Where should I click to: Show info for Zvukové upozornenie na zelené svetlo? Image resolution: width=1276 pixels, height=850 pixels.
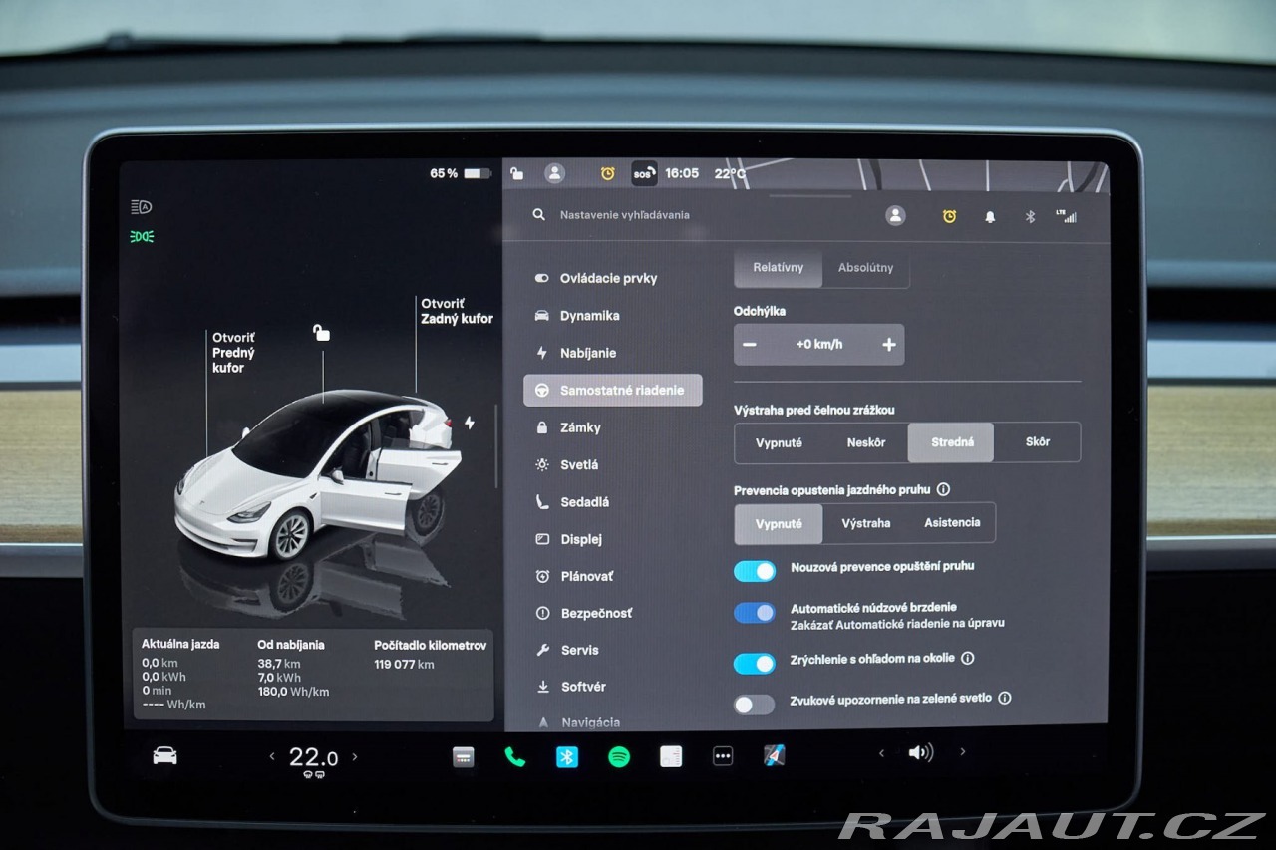coord(1004,698)
